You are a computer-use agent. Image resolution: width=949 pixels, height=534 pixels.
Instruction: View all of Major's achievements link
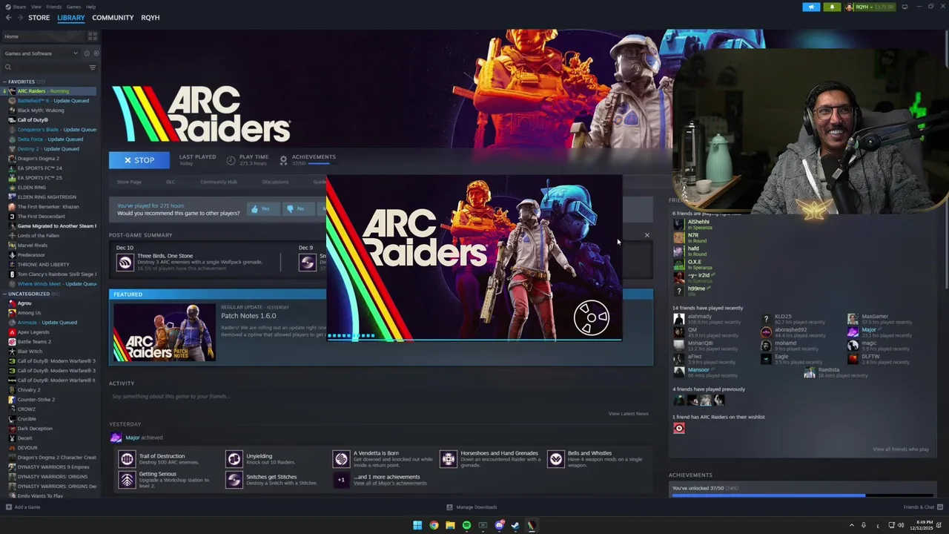390,484
